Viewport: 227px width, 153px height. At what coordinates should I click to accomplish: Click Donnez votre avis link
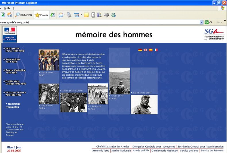tap(15, 130)
